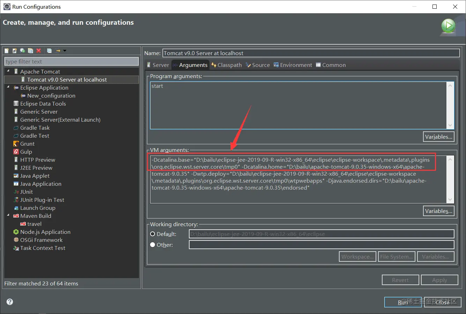This screenshot has width=466, height=314.
Task: Click the VM arguments scroll-down arrow
Action: tap(450, 199)
